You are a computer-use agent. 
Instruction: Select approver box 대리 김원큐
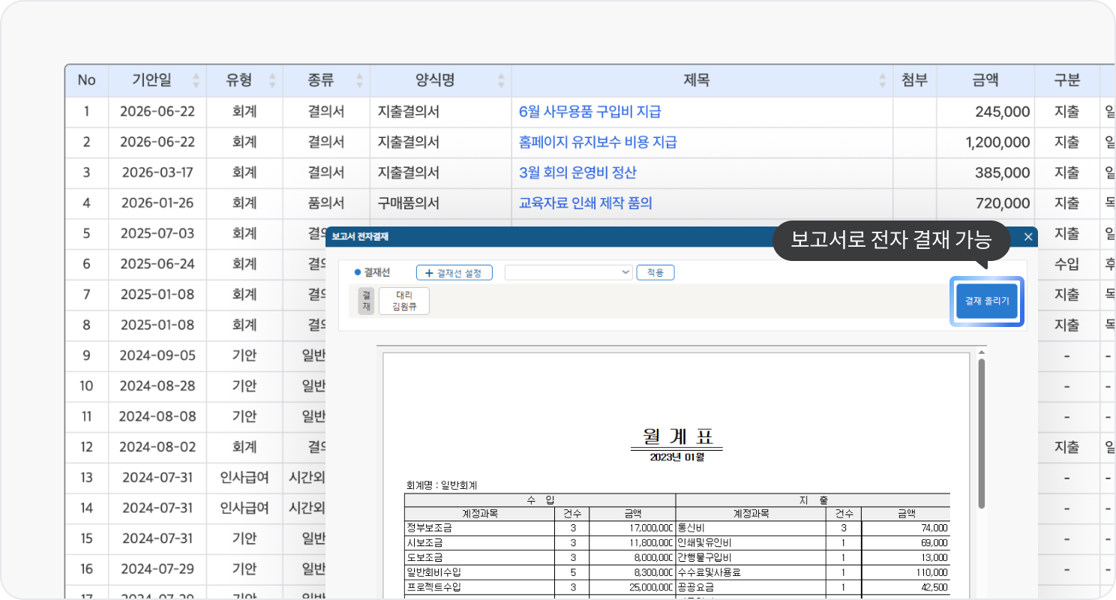pyautogui.click(x=404, y=301)
